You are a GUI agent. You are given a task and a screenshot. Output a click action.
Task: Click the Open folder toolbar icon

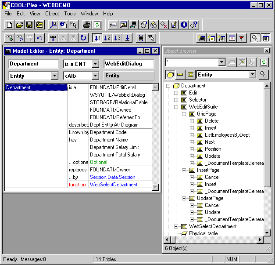19,25
